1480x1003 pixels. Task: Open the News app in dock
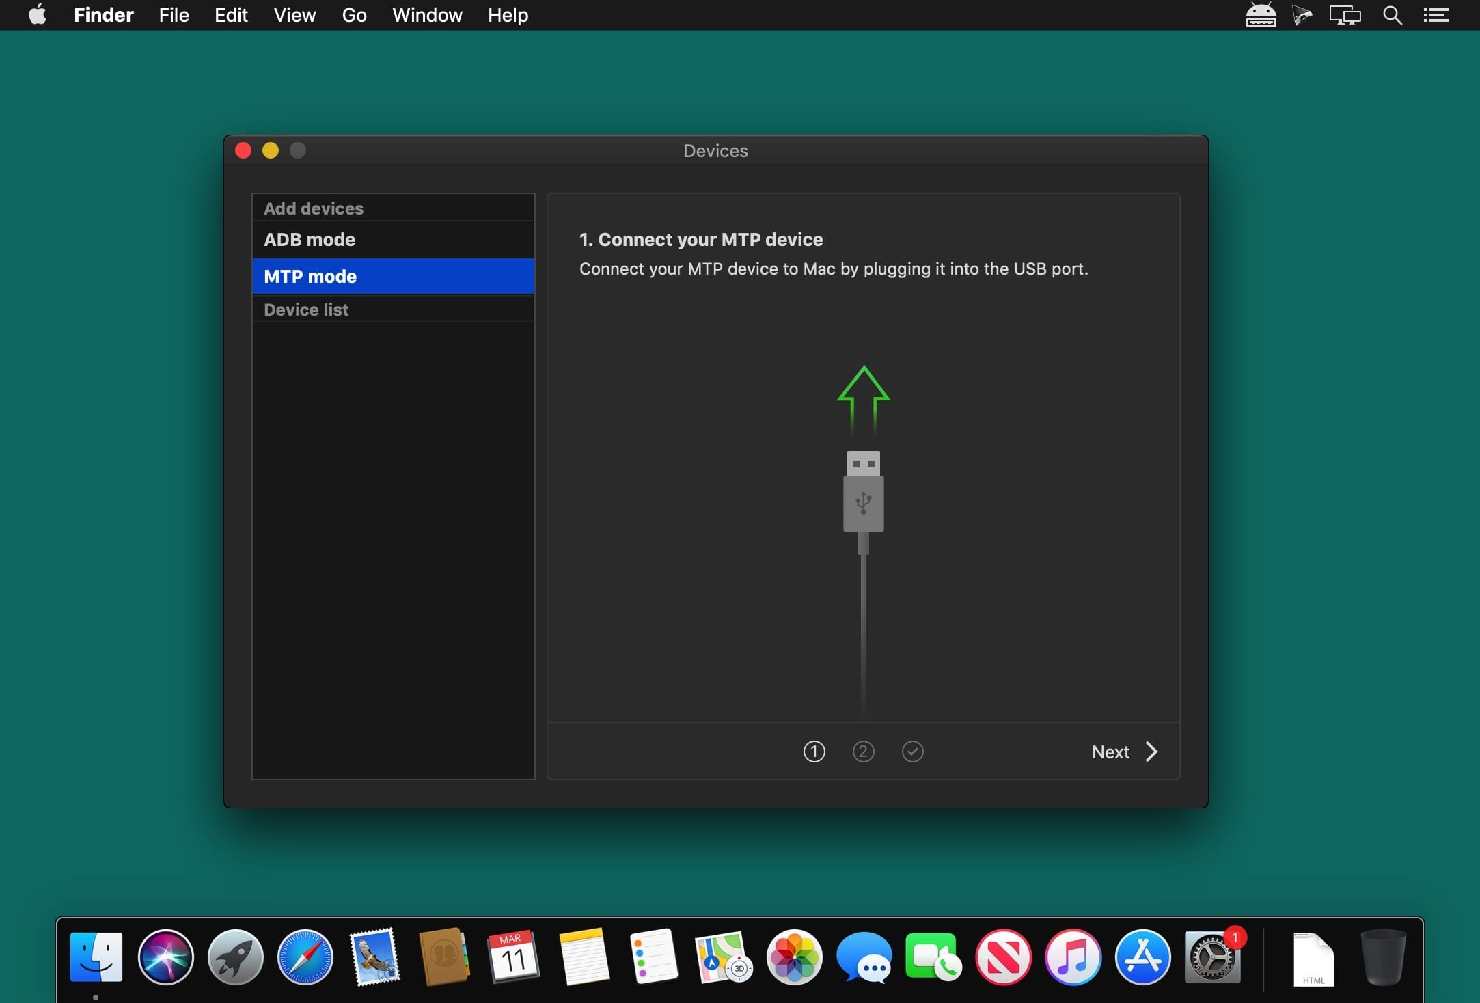pos(1003,957)
